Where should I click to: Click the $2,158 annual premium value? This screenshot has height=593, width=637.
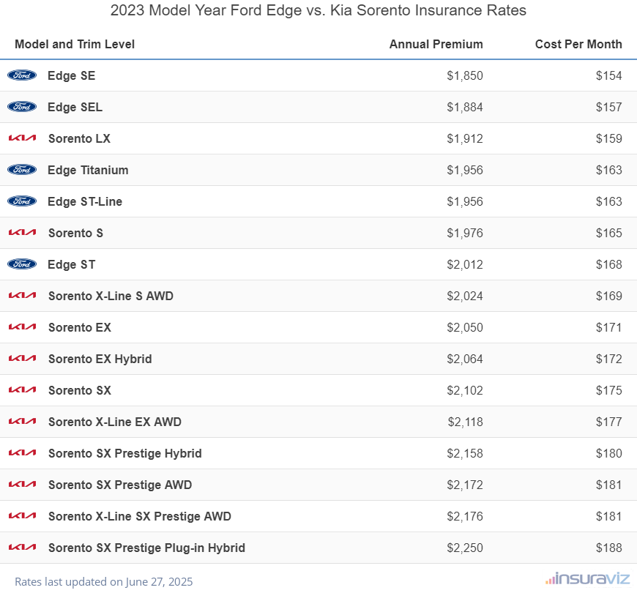point(465,453)
